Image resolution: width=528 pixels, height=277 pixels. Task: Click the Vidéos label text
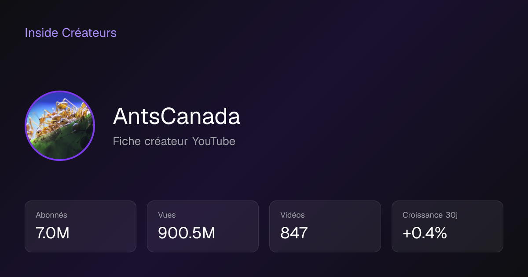(x=293, y=215)
